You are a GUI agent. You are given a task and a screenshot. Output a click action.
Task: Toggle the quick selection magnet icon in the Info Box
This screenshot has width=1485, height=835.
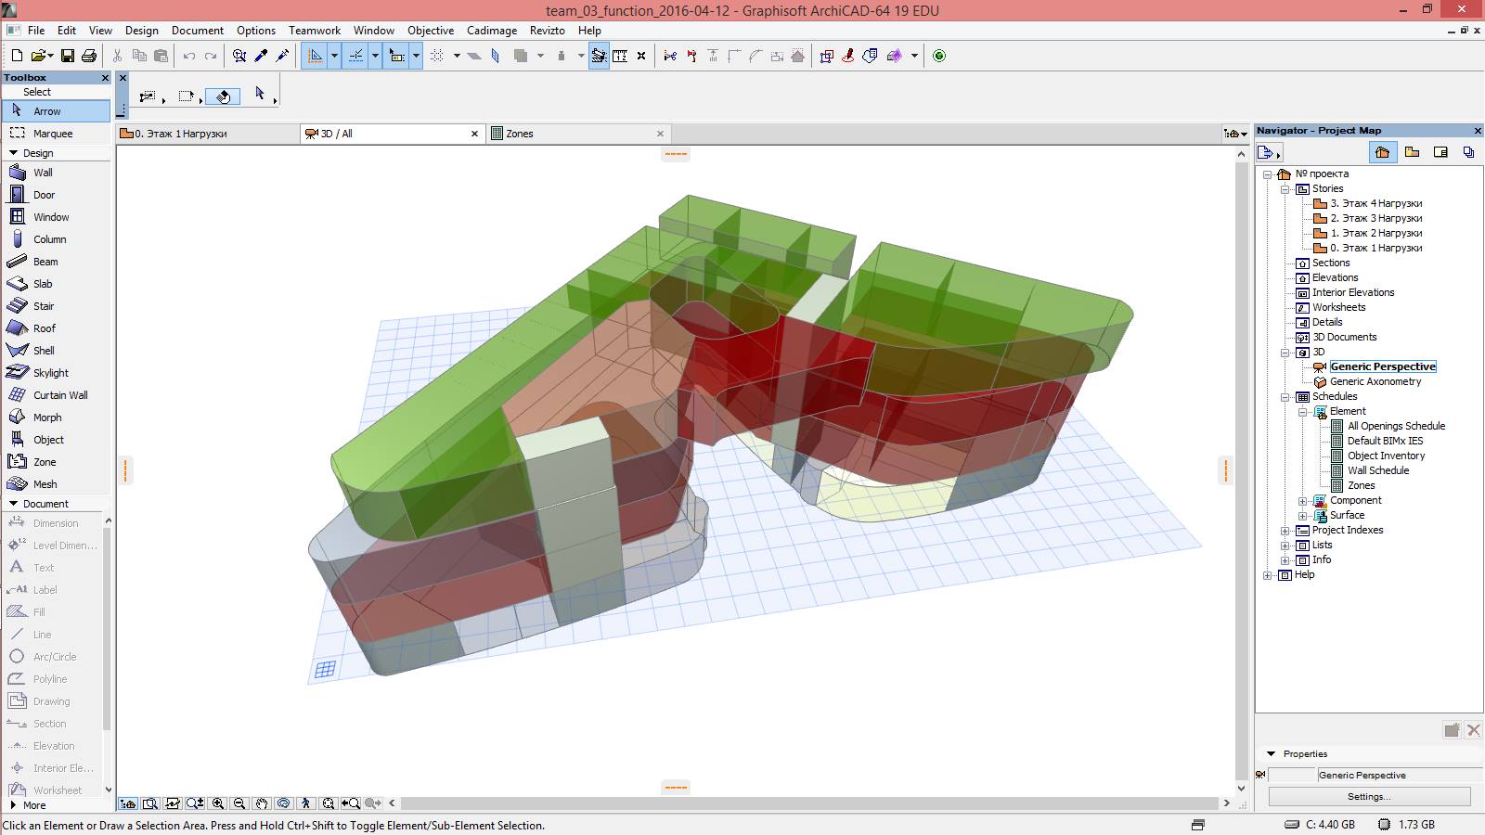[x=224, y=96]
